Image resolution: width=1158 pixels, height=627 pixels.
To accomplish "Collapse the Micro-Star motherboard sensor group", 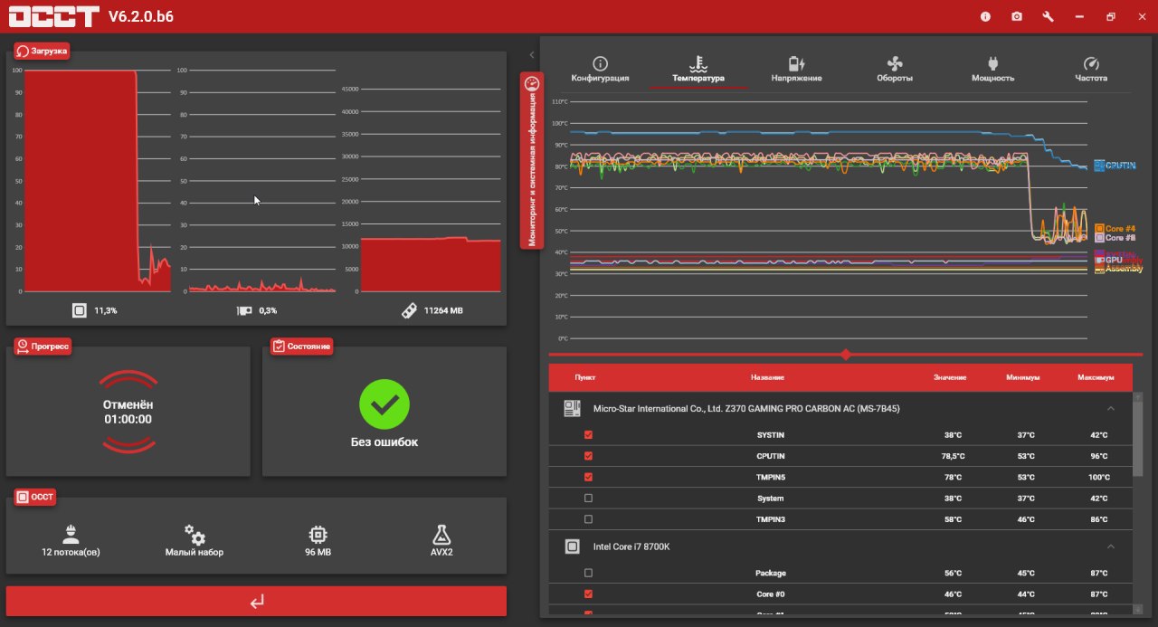I will pos(1111,409).
